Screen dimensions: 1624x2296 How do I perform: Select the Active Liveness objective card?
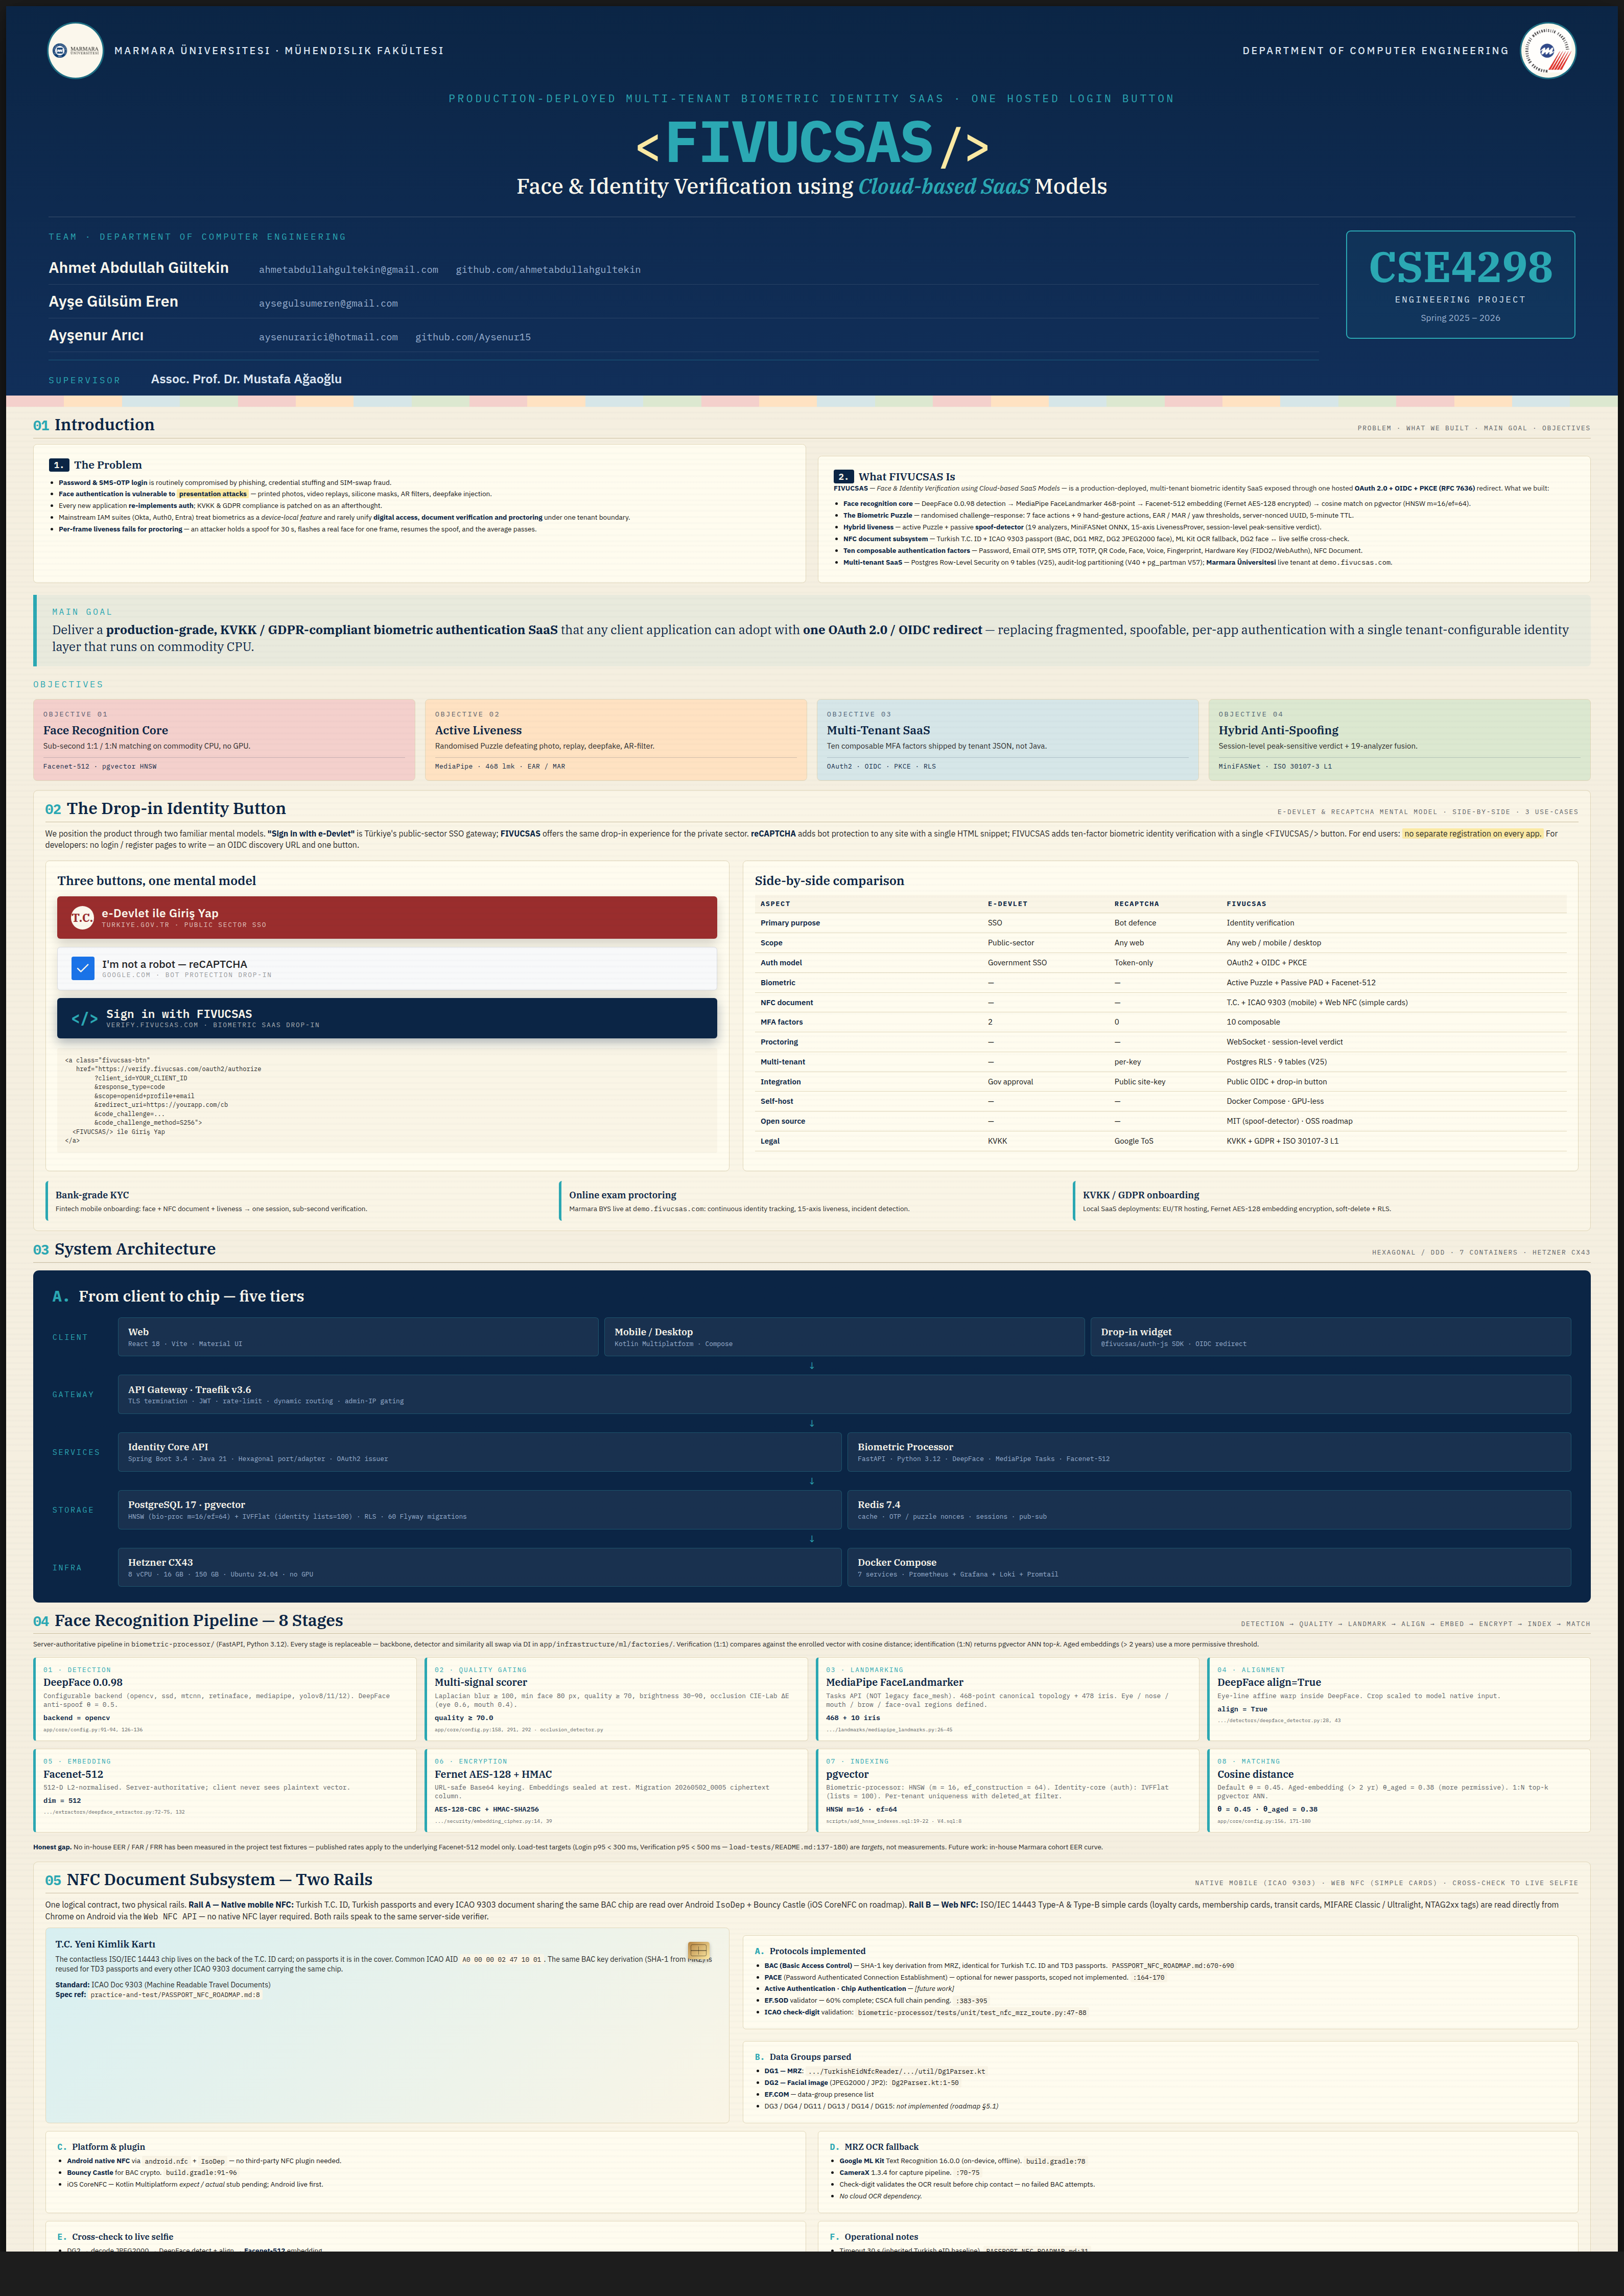(x=616, y=739)
